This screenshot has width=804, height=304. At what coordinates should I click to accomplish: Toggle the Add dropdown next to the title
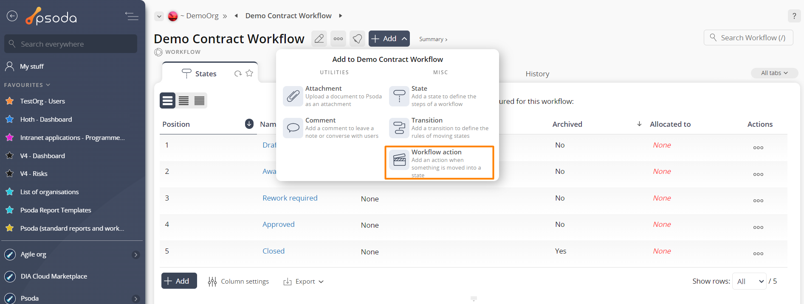coord(389,39)
